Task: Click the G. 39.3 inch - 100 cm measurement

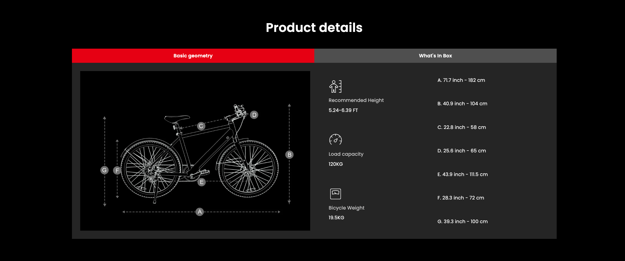Action: coord(462,222)
